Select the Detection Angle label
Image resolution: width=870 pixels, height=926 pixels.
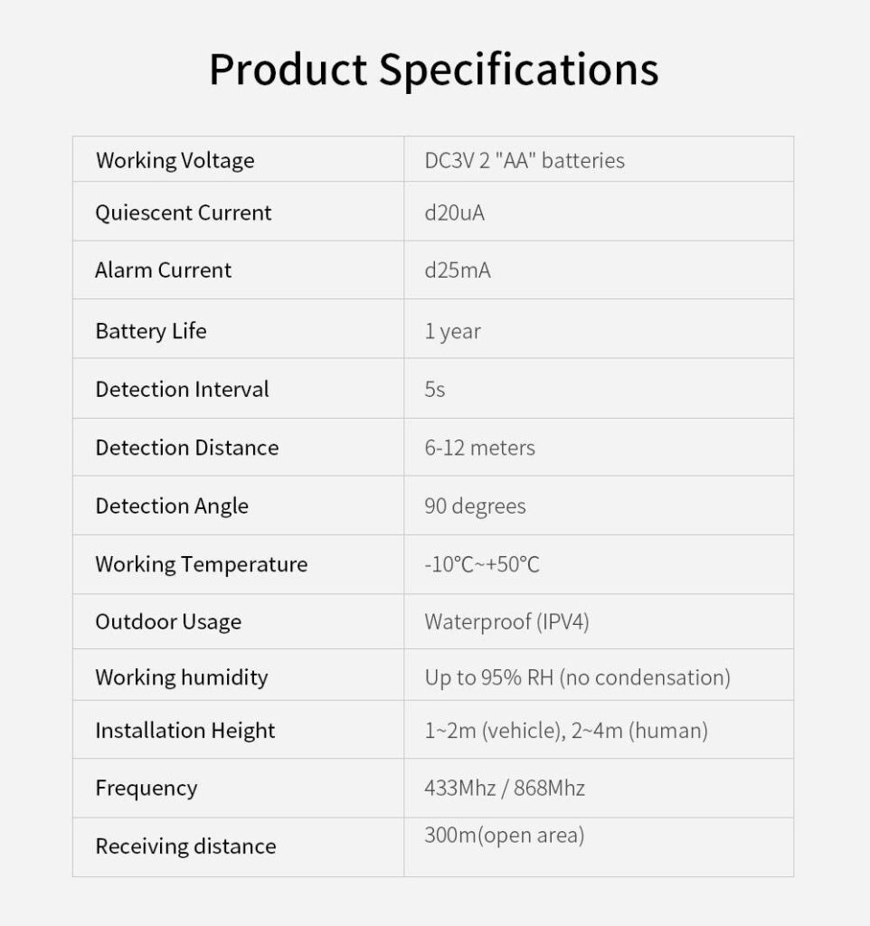pos(172,506)
